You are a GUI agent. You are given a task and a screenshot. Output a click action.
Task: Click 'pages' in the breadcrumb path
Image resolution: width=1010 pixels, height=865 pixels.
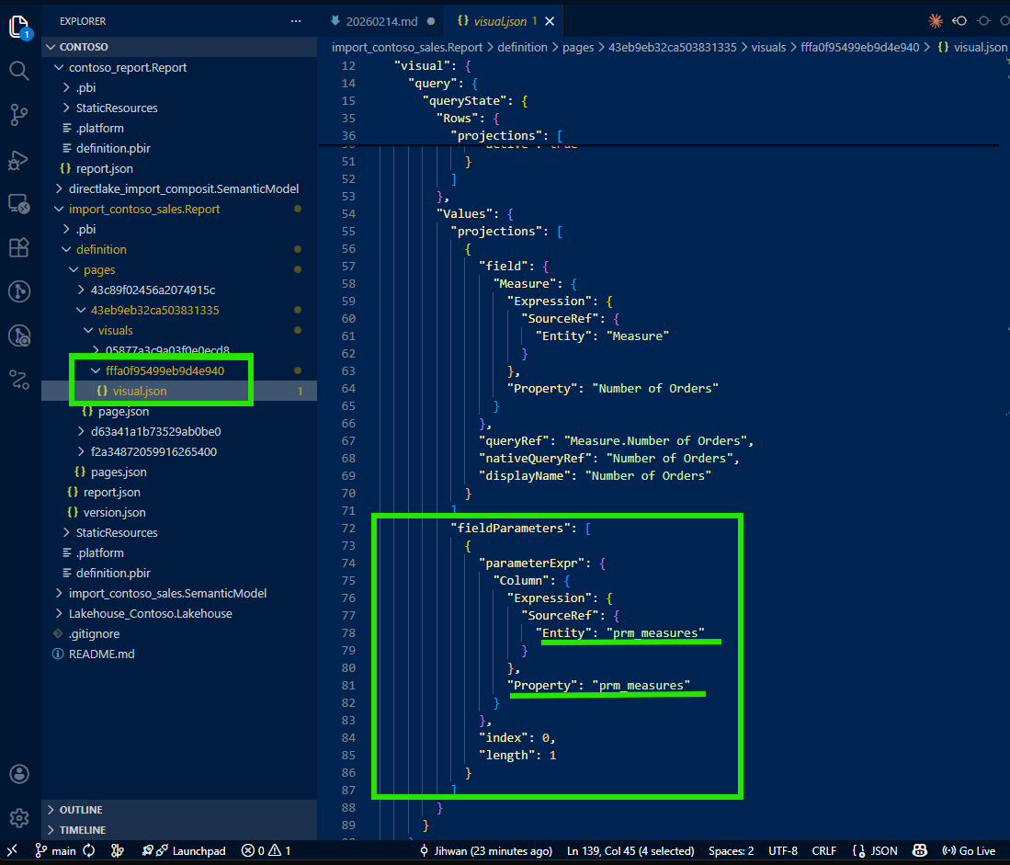pos(578,47)
